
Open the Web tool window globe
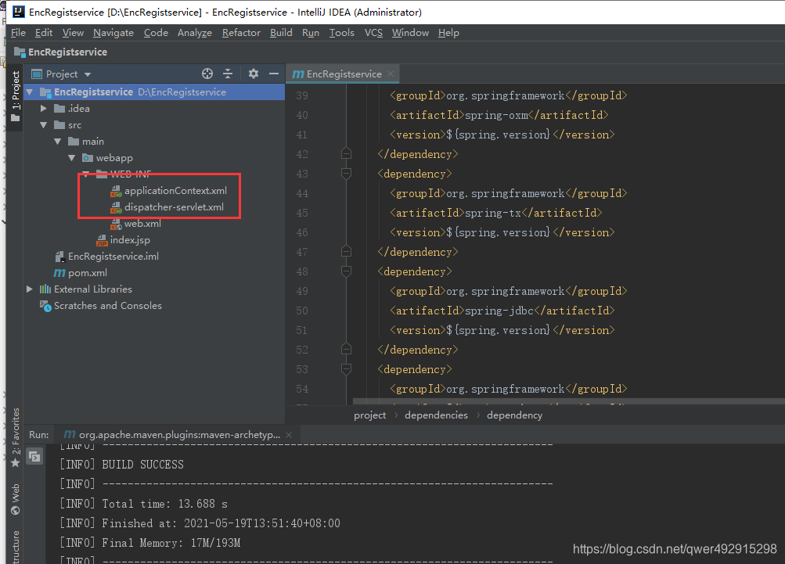(x=15, y=511)
